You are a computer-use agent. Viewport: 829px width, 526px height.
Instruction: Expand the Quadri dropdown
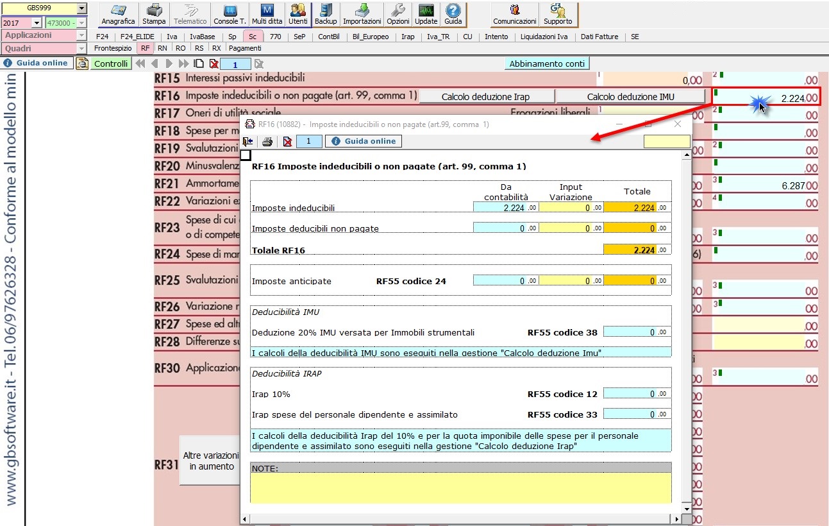81,48
